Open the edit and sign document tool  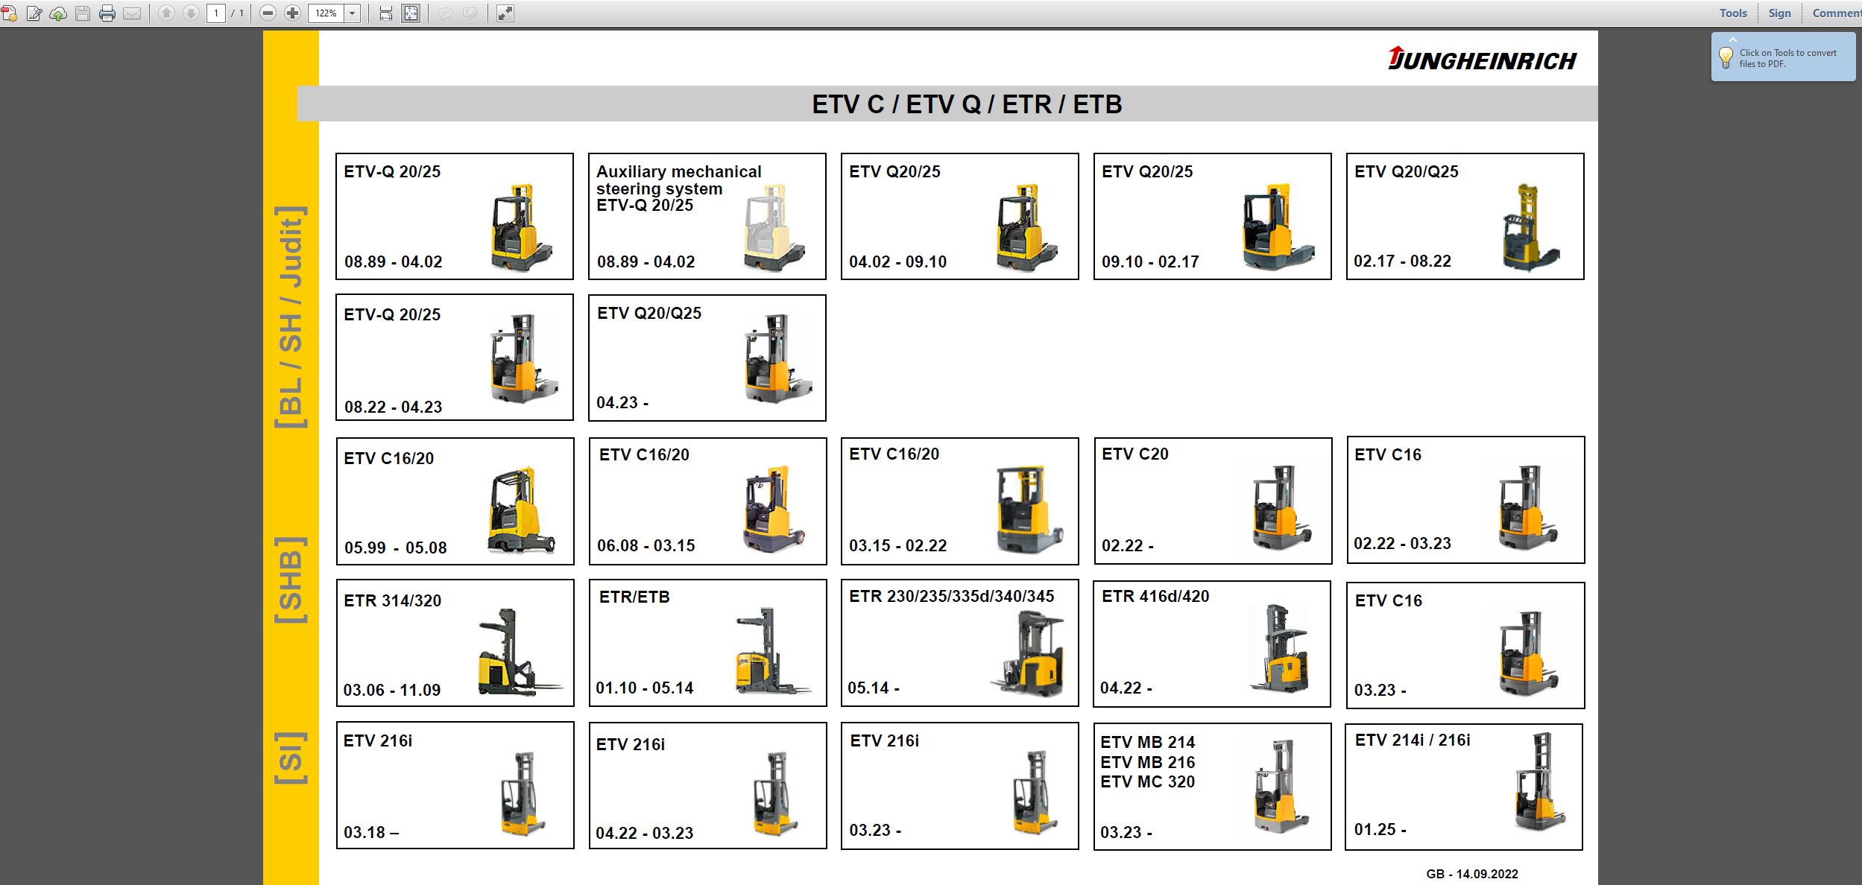34,13
